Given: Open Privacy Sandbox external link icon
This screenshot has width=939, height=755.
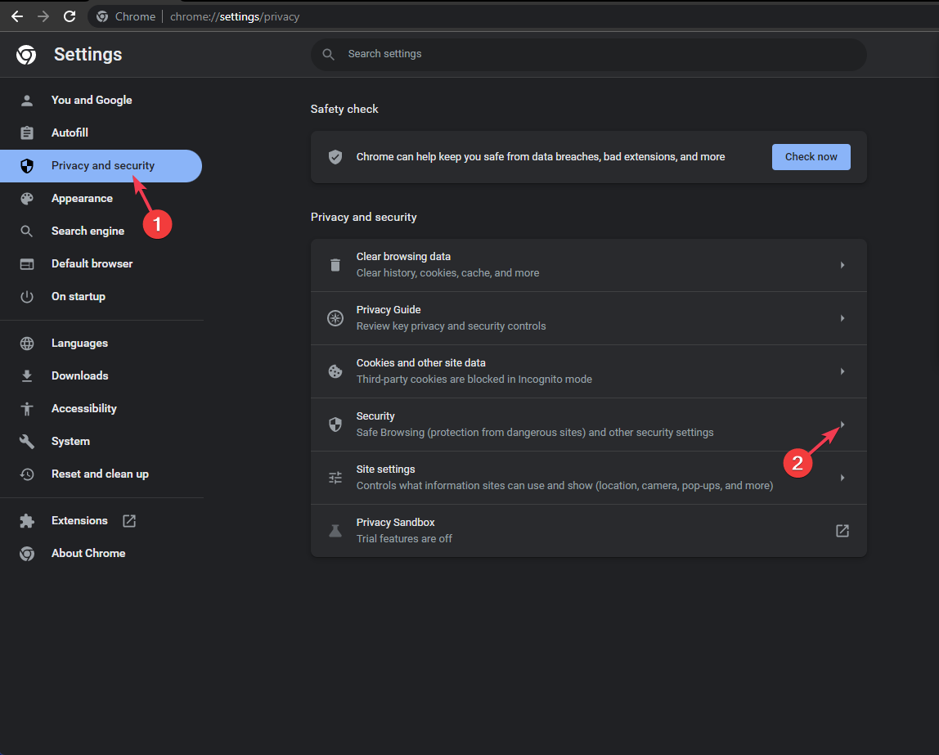Looking at the screenshot, I should click(x=842, y=531).
